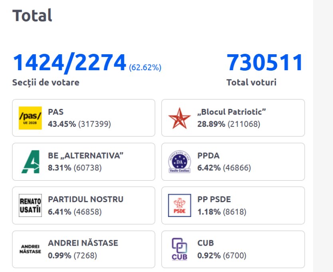
Task: Click the PARTIDUL NOSTRU name
Action: (85, 199)
